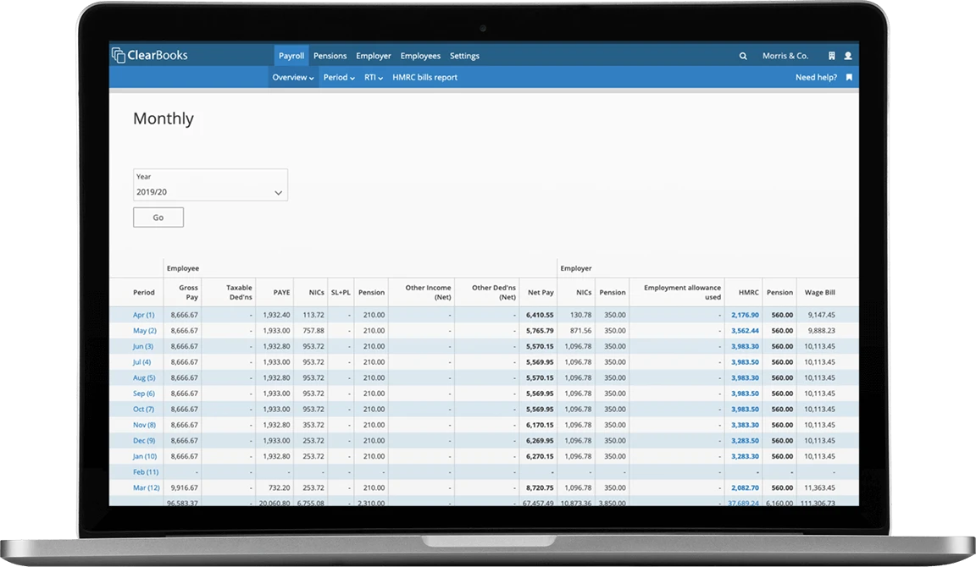Image resolution: width=976 pixels, height=567 pixels.
Task: Expand the Overview dropdown menu
Action: click(x=292, y=78)
